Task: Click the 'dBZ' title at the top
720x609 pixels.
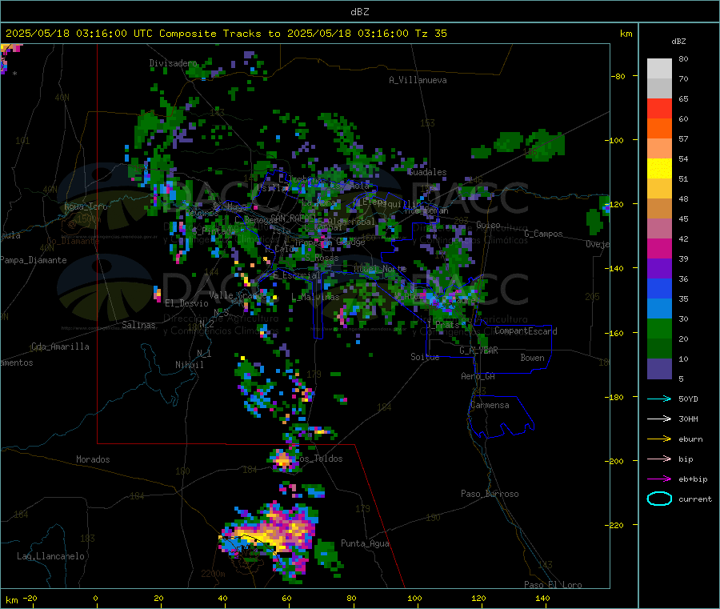Action: point(359,12)
